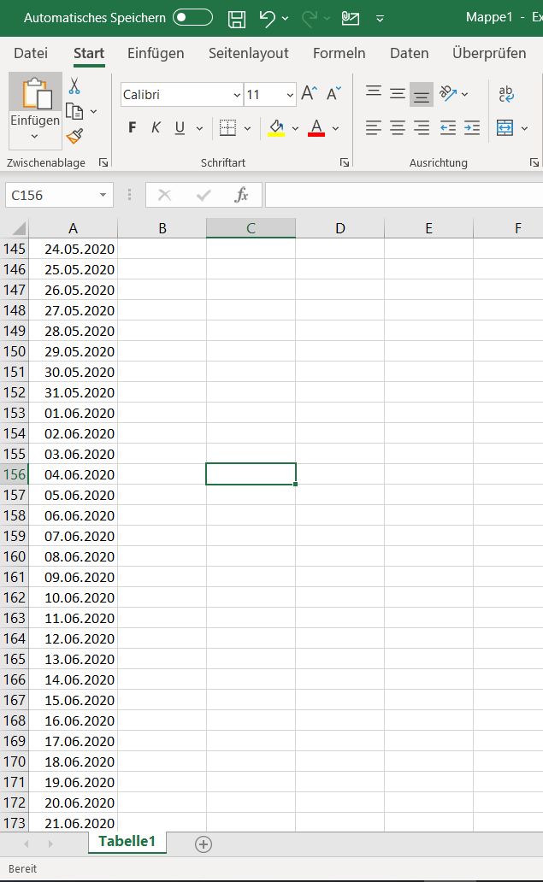Toggle bold F formatting
Viewport: 543px width, 882px height.
click(133, 127)
